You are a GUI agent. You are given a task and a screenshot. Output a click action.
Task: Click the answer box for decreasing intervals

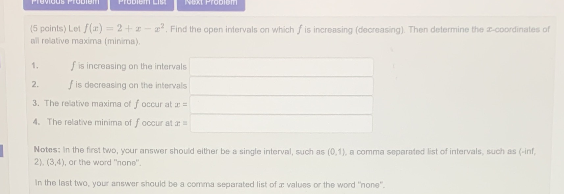(x=282, y=86)
